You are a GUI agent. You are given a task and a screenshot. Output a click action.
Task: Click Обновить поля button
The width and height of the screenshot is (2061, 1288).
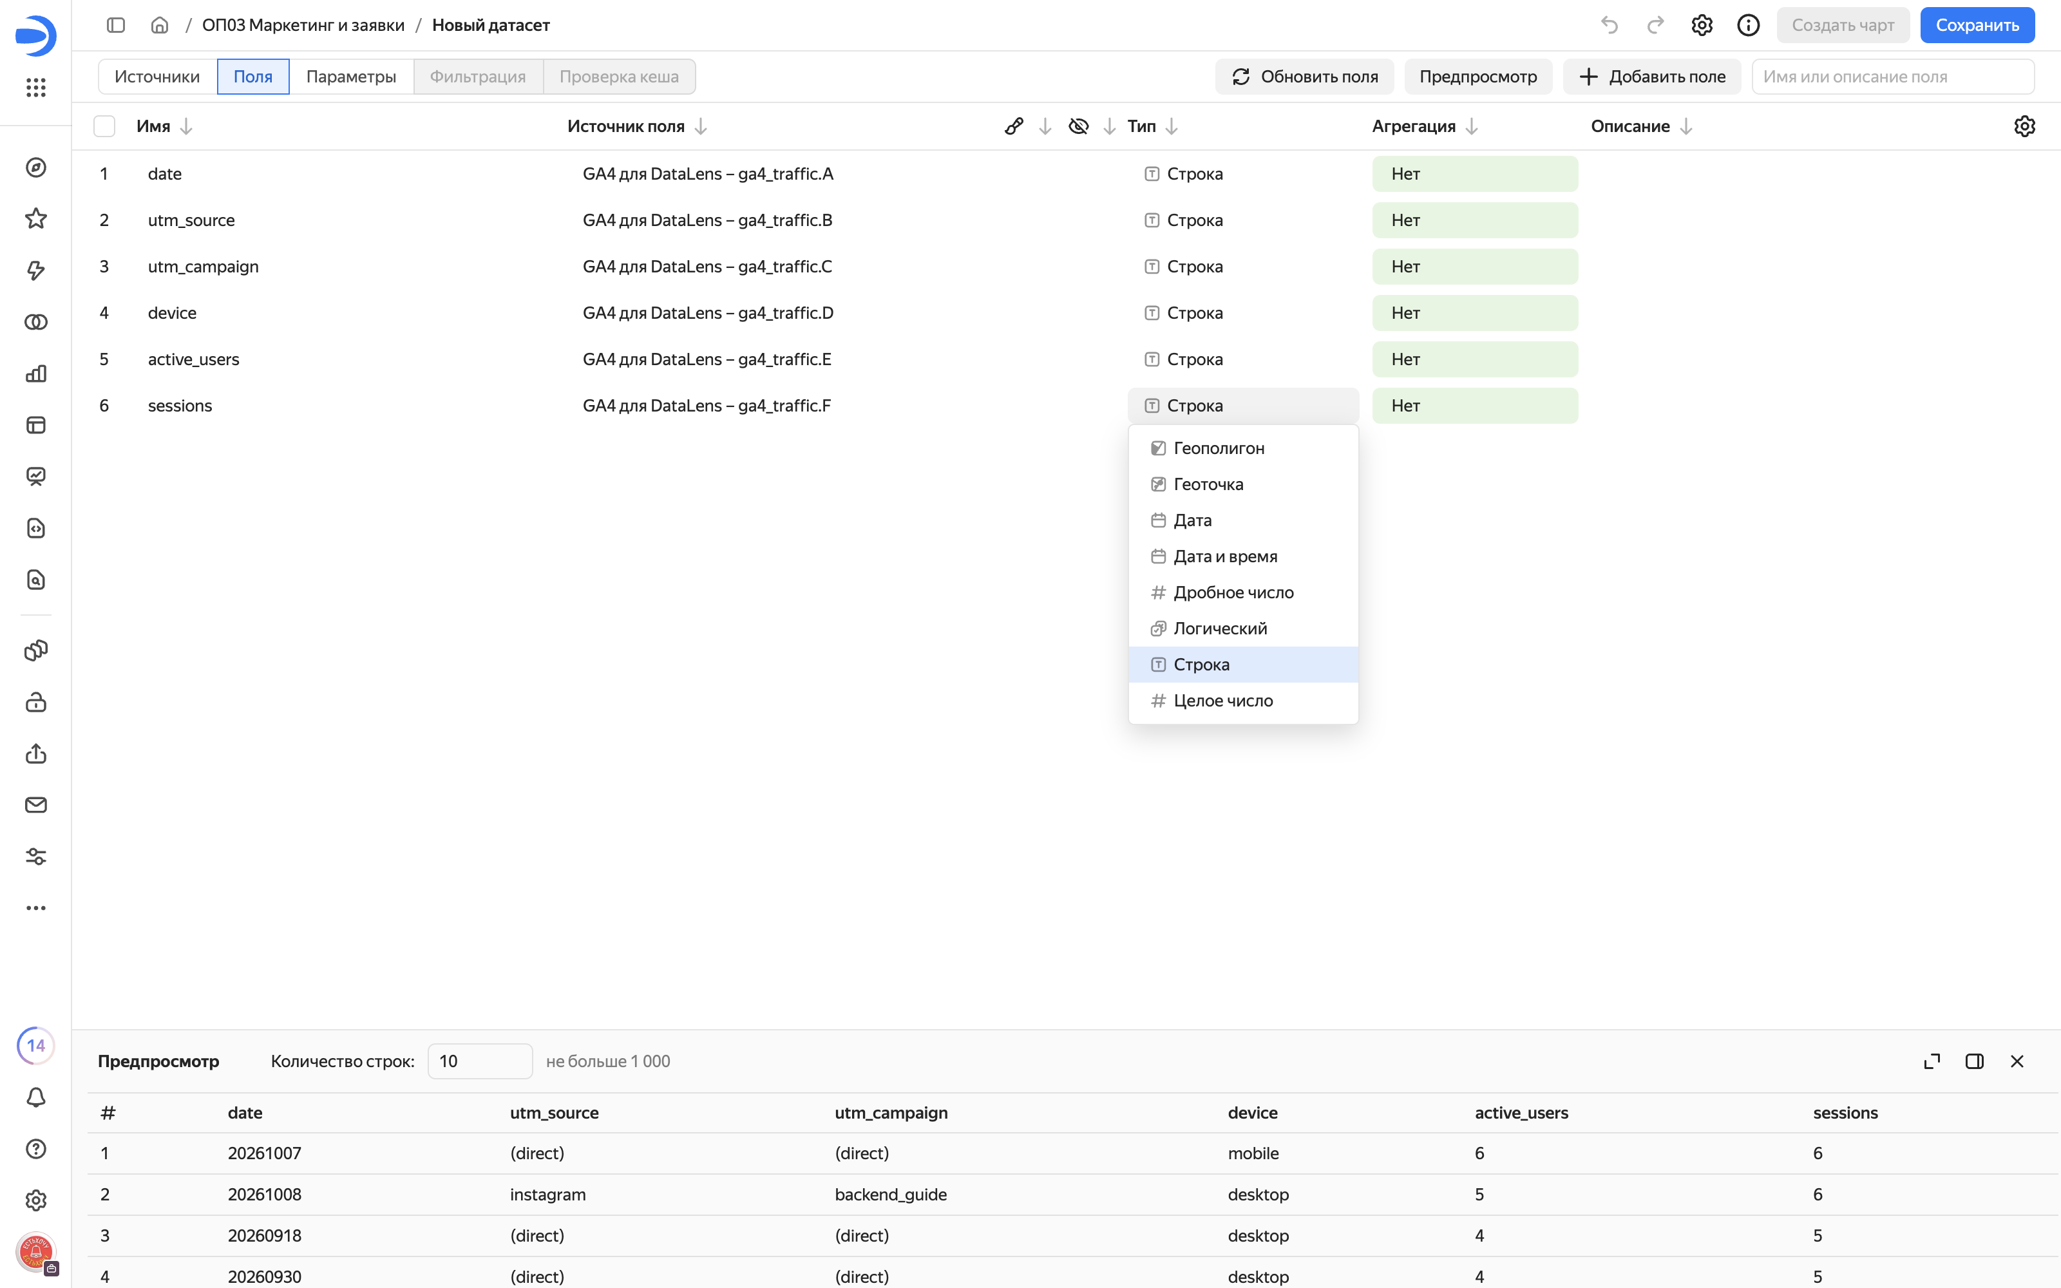[x=1304, y=77]
